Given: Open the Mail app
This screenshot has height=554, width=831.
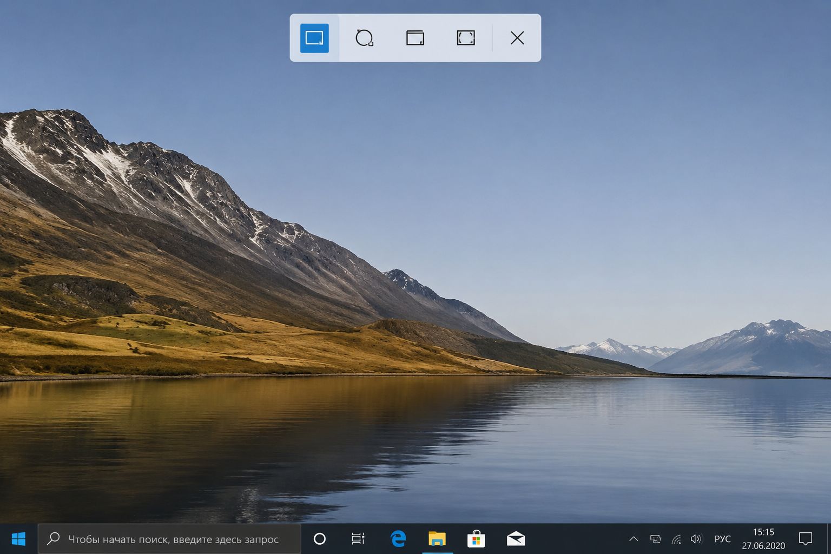Looking at the screenshot, I should coord(516,539).
